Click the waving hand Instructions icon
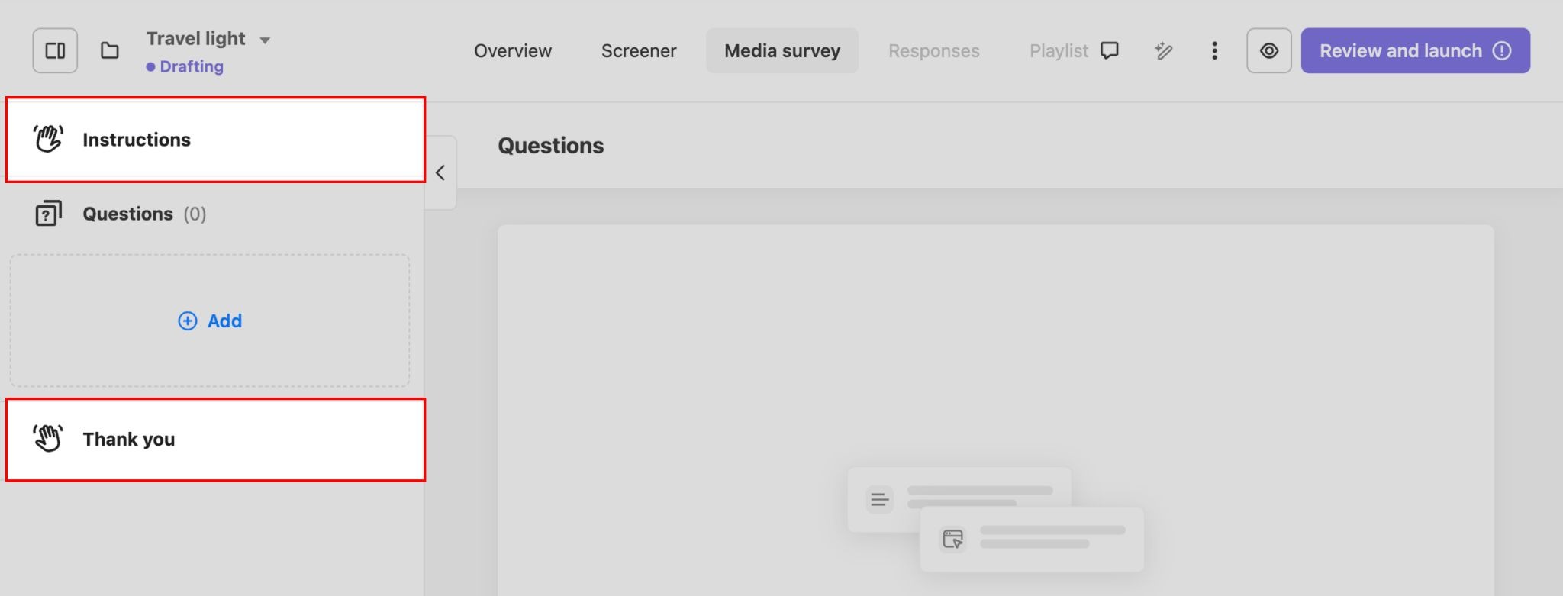This screenshot has height=596, width=1563. coord(48,139)
